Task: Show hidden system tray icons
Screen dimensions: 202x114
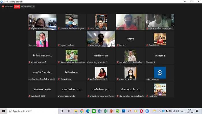Action: pos(160,111)
